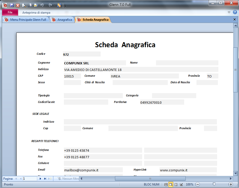Click the vertical scrollbar thumb
Image resolution: width=239 pixels, height=188 pixels.
235,70
